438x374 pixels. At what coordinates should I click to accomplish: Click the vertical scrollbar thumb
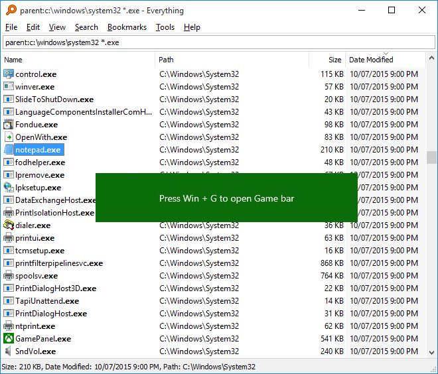point(431,157)
